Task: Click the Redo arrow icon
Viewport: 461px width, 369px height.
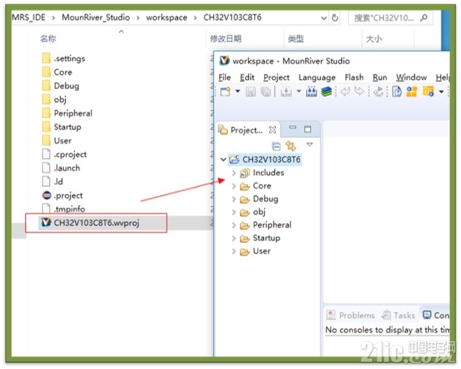Action: (x=359, y=91)
